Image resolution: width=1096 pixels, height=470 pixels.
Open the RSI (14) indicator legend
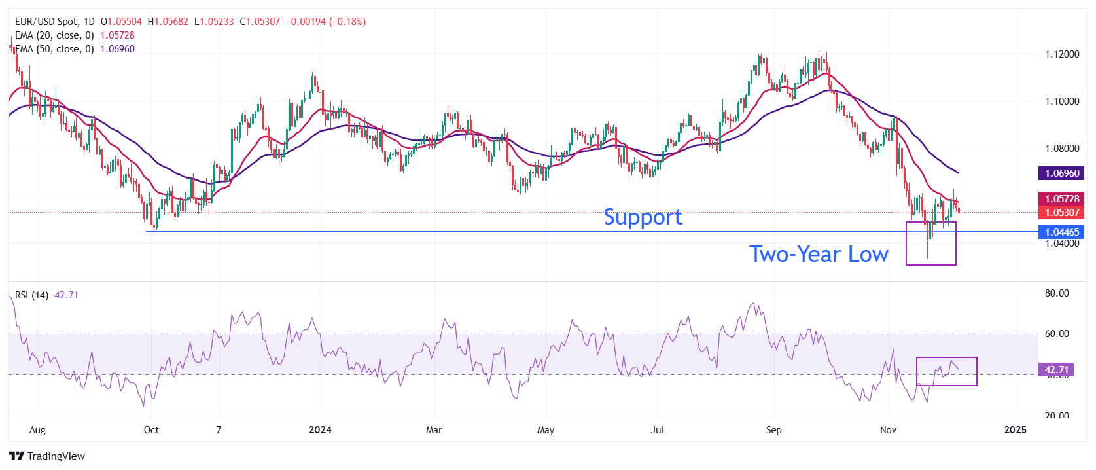pyautogui.click(x=31, y=295)
